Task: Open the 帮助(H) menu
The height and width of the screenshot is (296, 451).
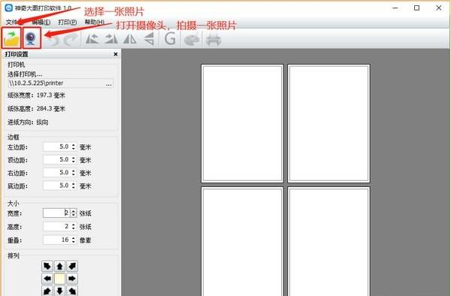Action: coord(95,22)
